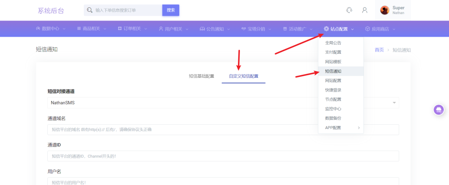Select 数据备份 menu entry

[x=341, y=118]
